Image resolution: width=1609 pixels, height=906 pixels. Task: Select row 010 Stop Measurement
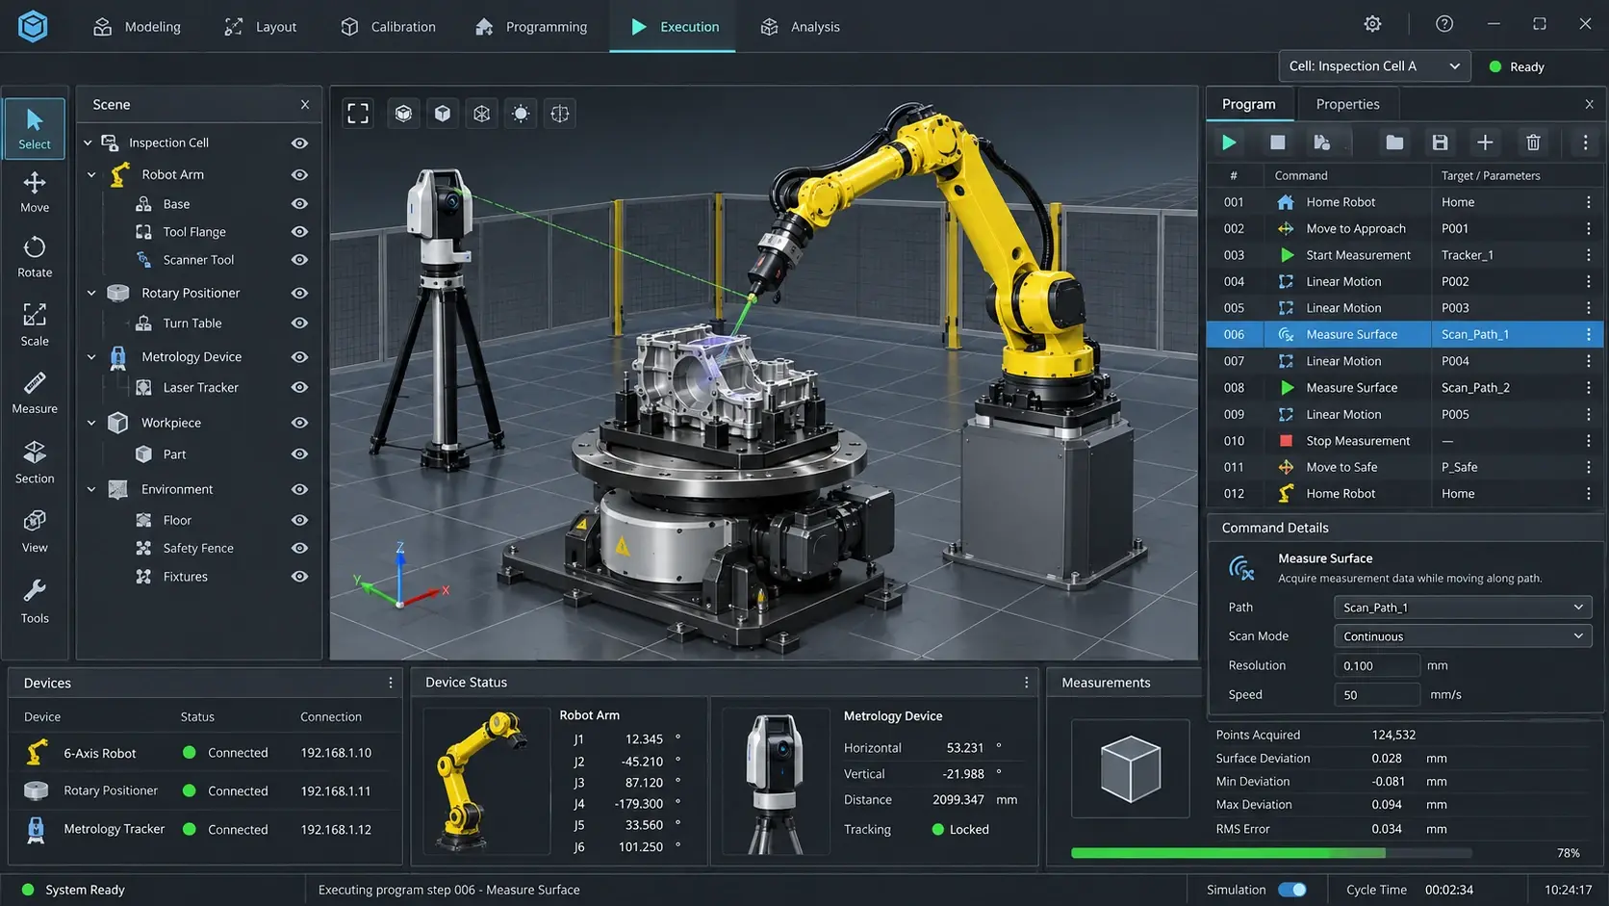click(x=1405, y=441)
